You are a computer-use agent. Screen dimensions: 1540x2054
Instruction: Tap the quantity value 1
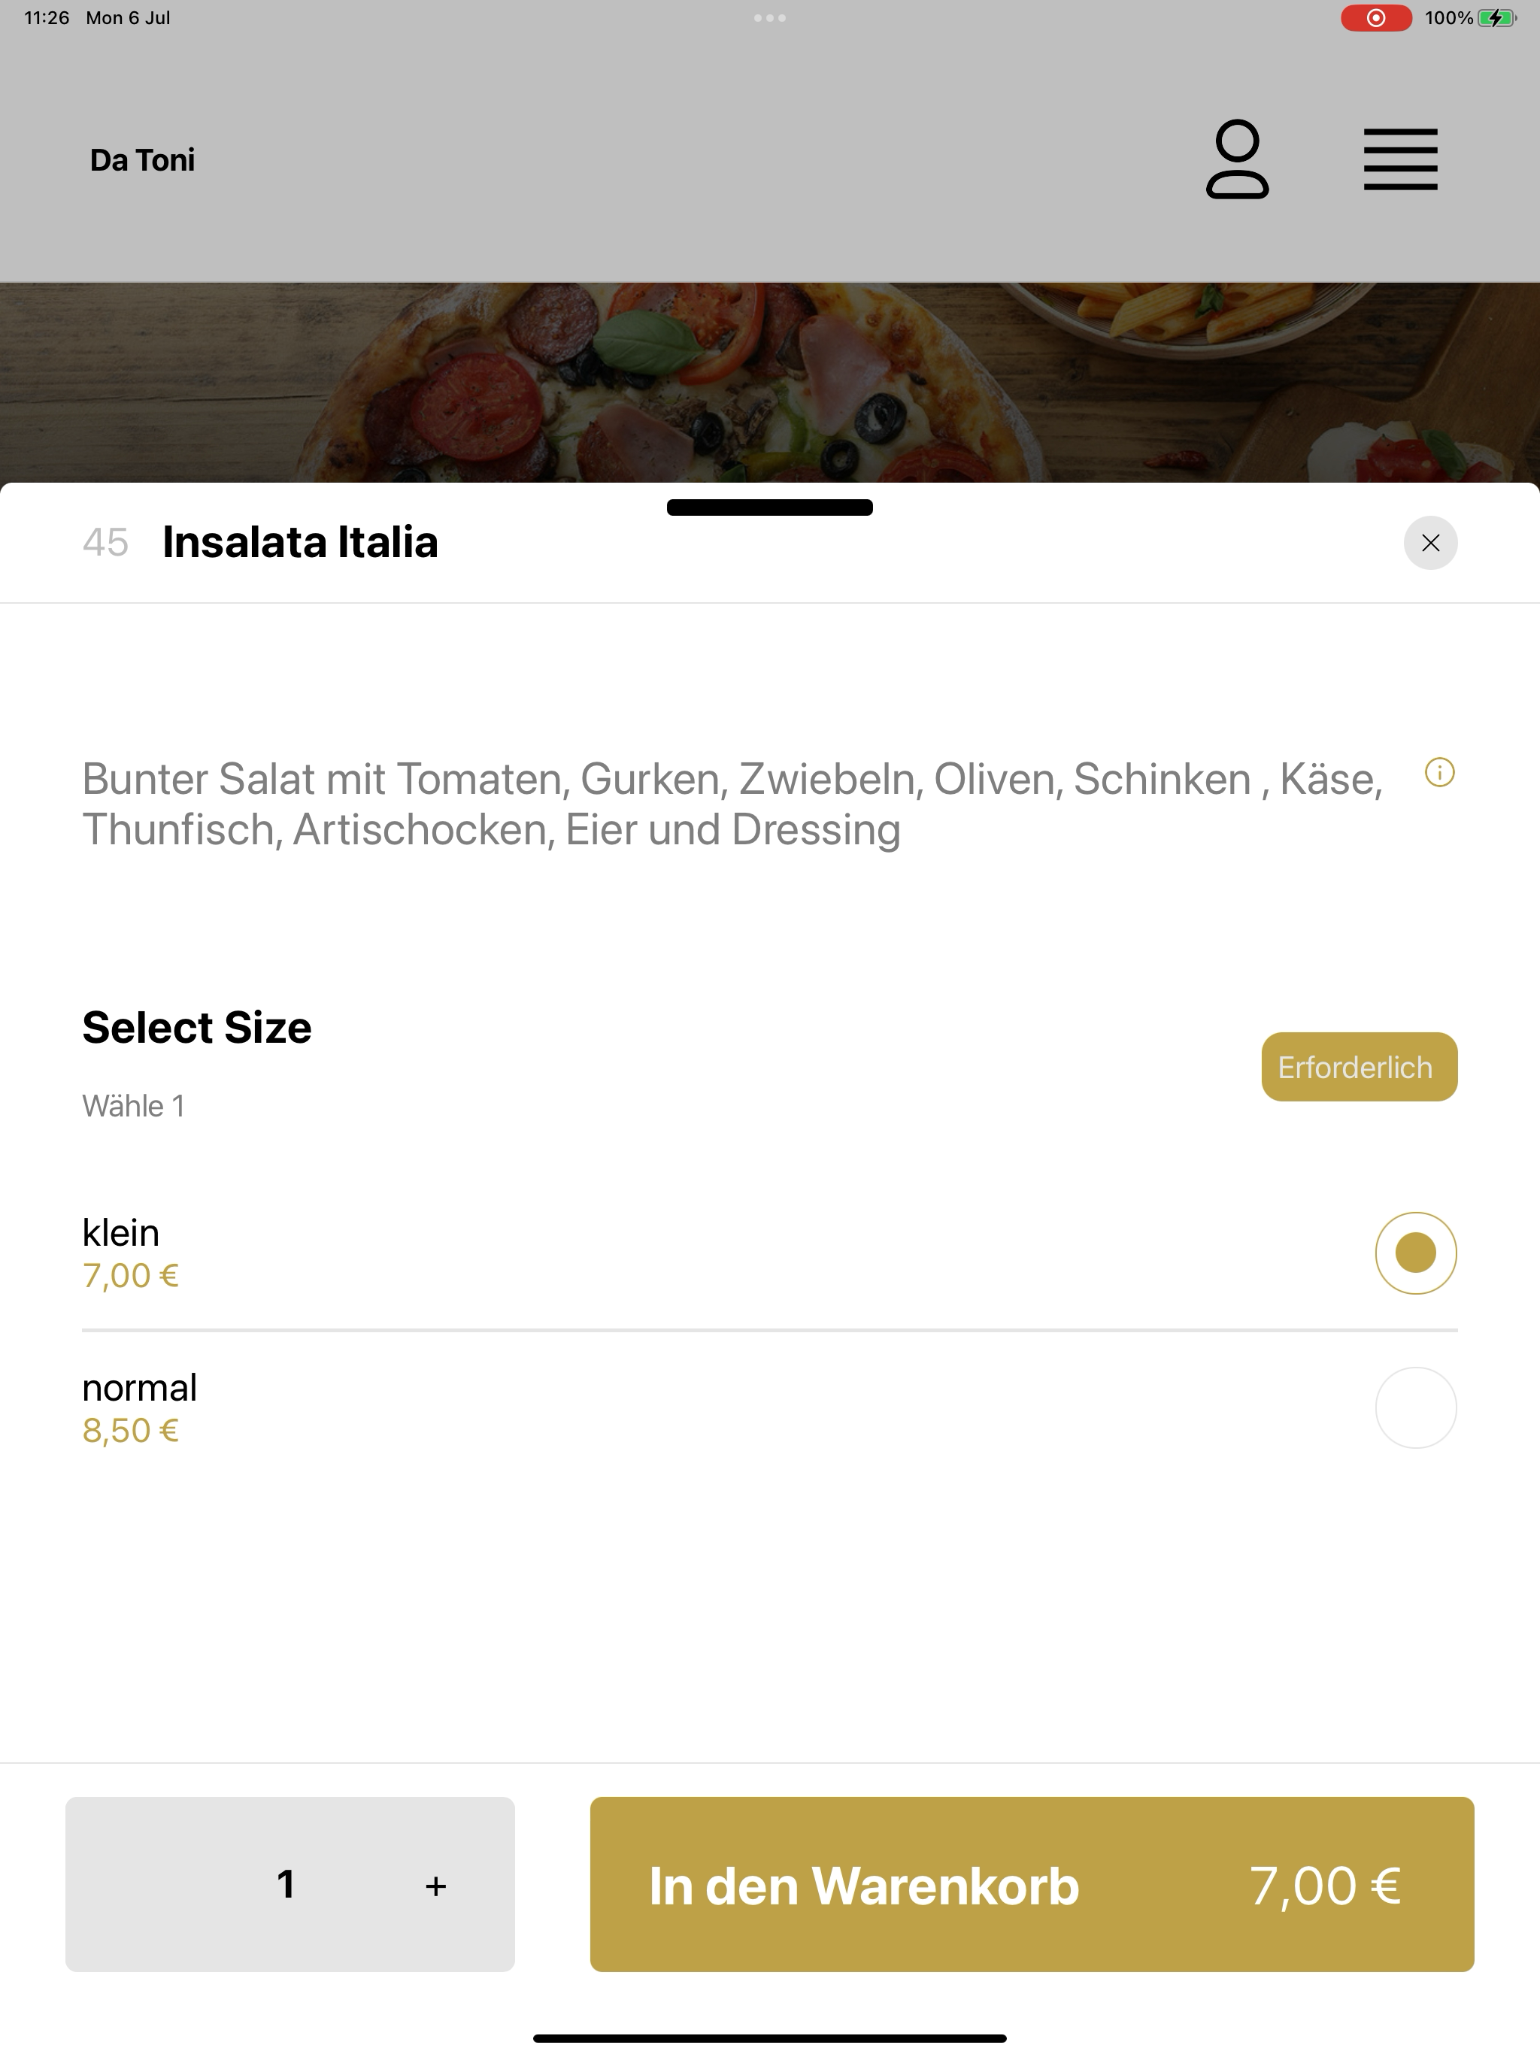(286, 1884)
